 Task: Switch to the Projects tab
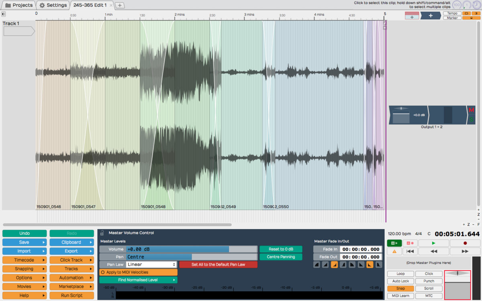(x=18, y=5)
